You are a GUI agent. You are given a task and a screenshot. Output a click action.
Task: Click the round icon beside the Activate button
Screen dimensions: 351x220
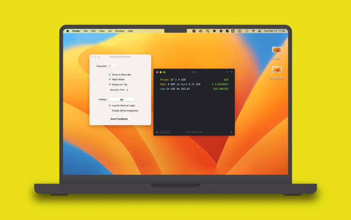coord(157,132)
